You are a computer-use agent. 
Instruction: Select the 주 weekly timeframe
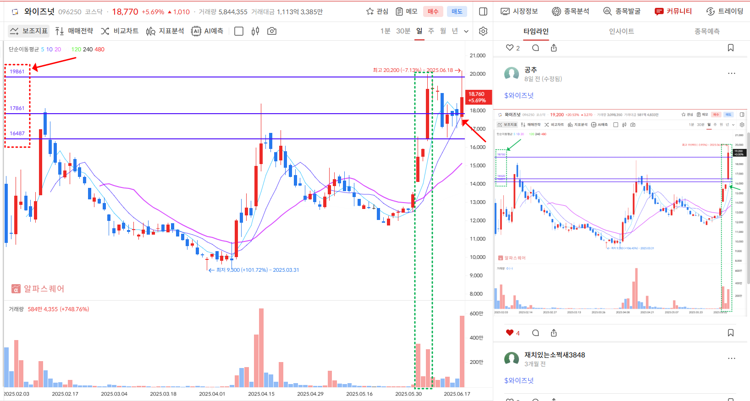coord(431,31)
